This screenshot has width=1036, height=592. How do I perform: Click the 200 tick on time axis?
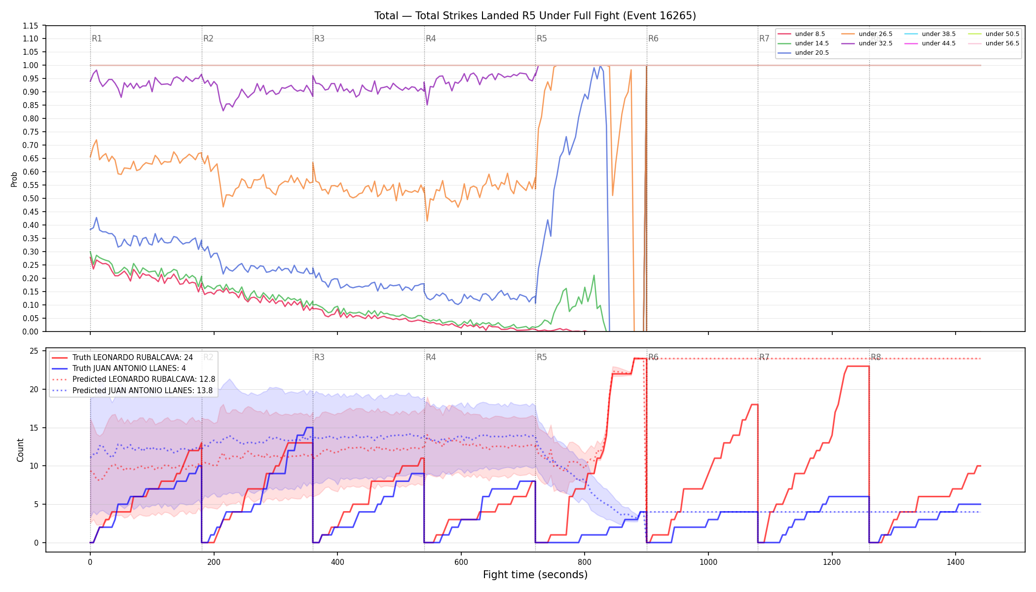(214, 562)
